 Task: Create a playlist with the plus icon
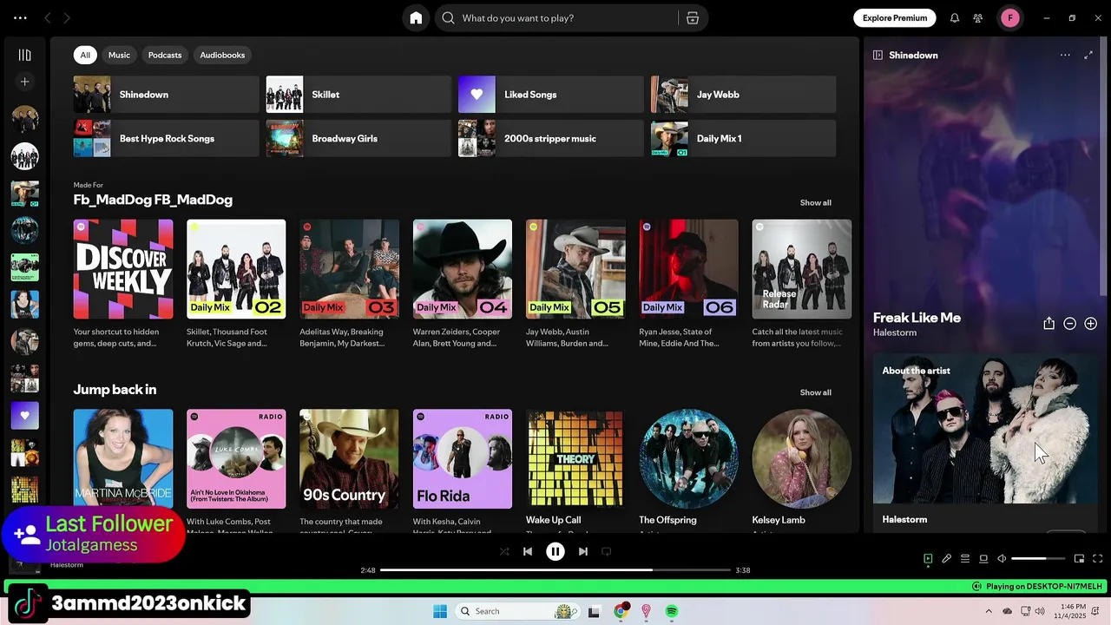24,82
